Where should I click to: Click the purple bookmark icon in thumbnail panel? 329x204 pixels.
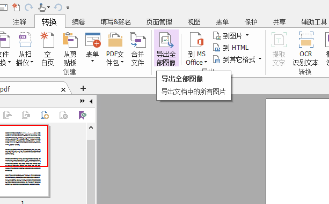[x=82, y=115]
